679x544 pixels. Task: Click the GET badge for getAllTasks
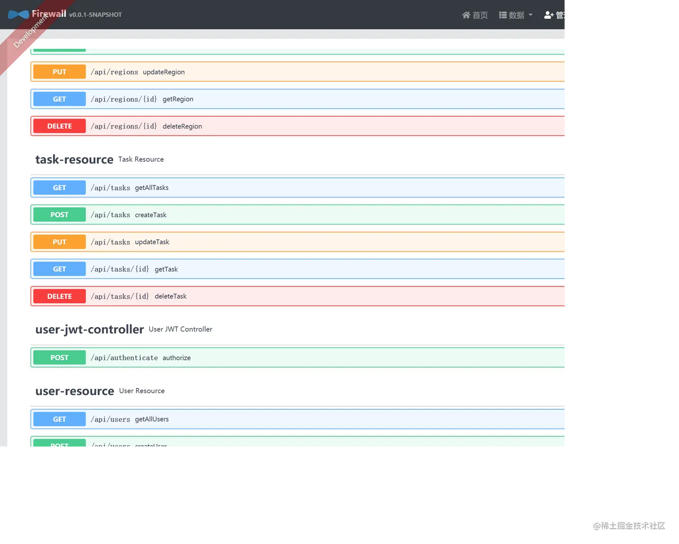(x=59, y=188)
